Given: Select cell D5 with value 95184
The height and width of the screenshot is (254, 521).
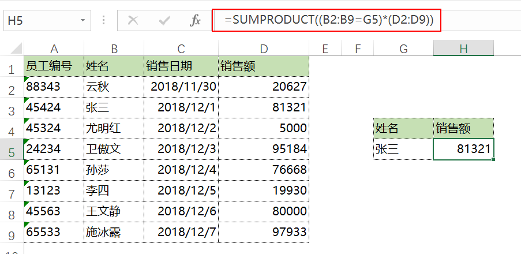Looking at the screenshot, I should click(264, 150).
